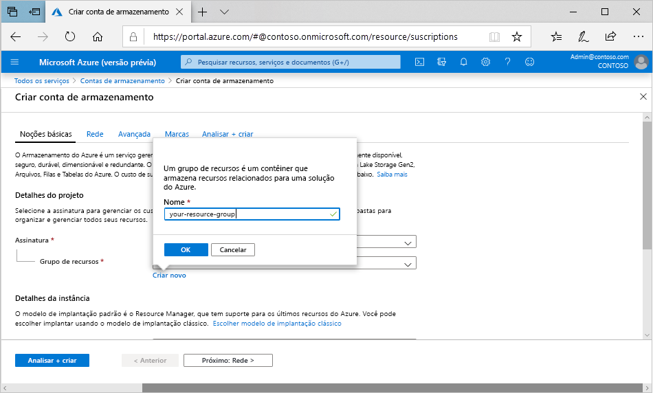Viewport: 653px width, 393px height.
Task: Open the help question mark icon
Action: point(507,62)
